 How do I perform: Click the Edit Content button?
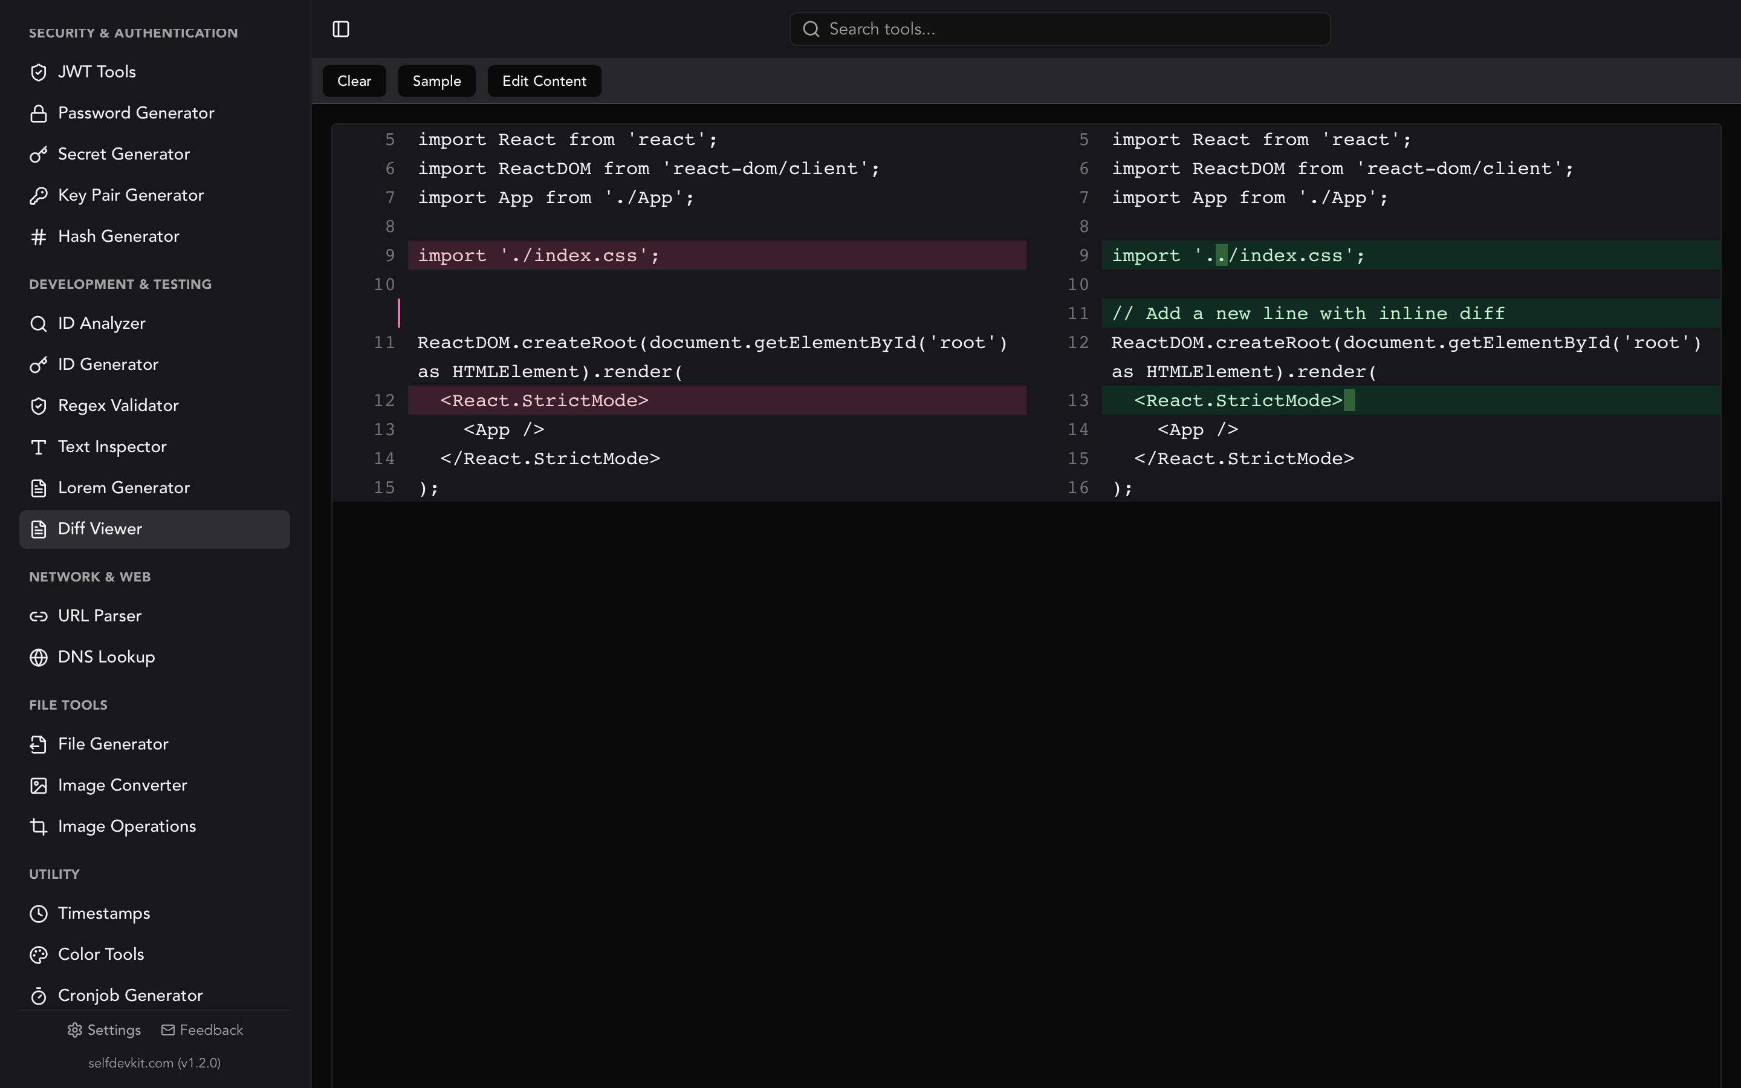[544, 80]
